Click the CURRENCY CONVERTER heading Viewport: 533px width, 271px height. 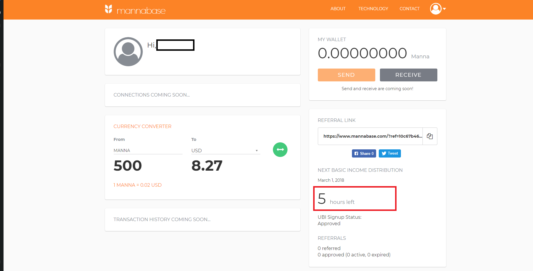143,126
